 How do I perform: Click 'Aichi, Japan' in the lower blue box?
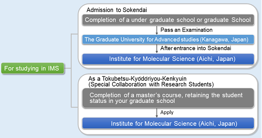218,124
